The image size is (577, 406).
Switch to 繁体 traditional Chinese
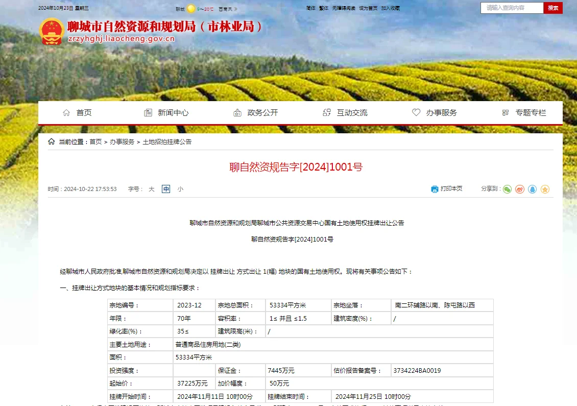[x=324, y=8]
